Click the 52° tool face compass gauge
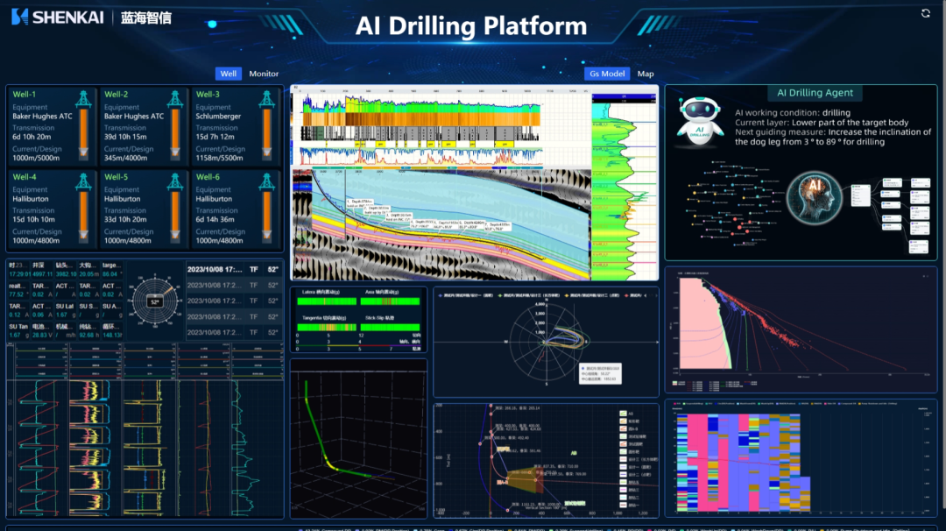Image resolution: width=946 pixels, height=531 pixels. [x=155, y=301]
